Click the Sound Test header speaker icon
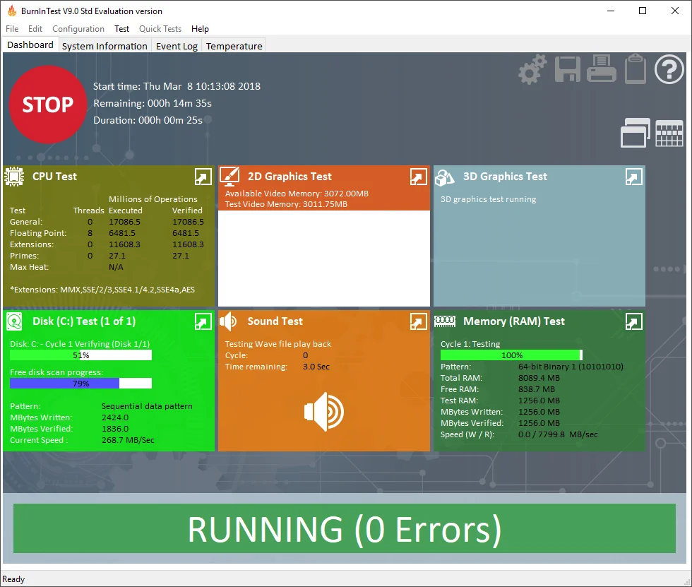 point(228,321)
